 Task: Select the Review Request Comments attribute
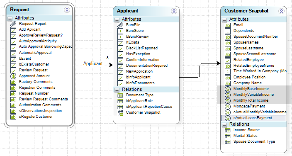coord(44,99)
